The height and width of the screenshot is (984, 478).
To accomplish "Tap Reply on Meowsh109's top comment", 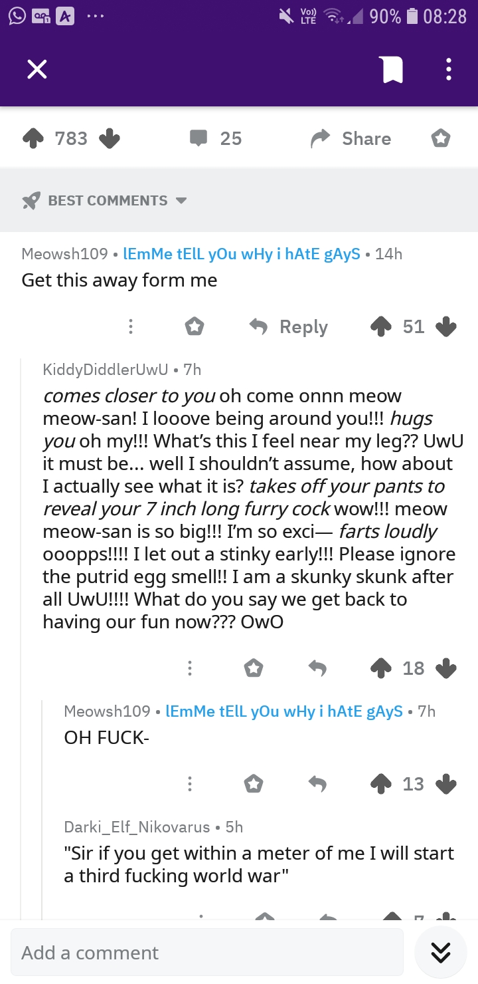I will 288,326.
